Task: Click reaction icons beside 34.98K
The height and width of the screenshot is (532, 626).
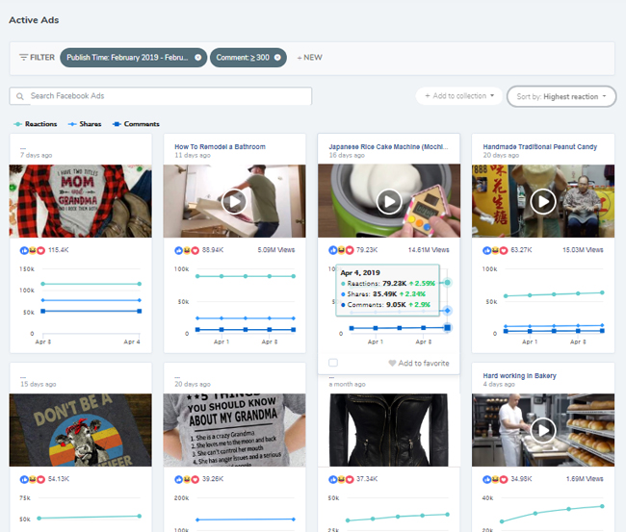Action: (495, 479)
